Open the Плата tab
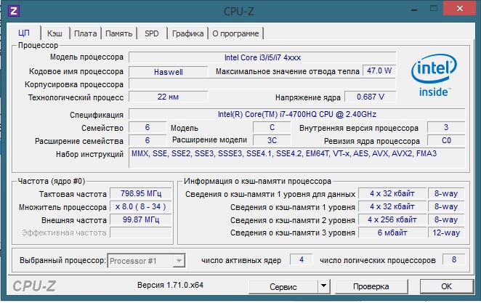Screen dimensions: 481x303 tap(86, 33)
